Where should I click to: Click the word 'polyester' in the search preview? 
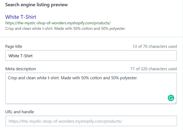[x=117, y=28]
